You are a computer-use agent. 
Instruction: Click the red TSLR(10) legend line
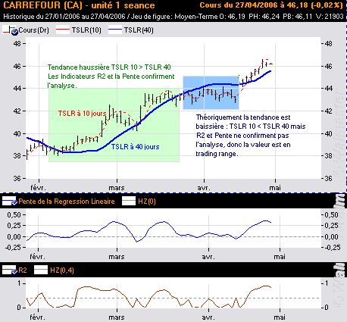click(62, 30)
